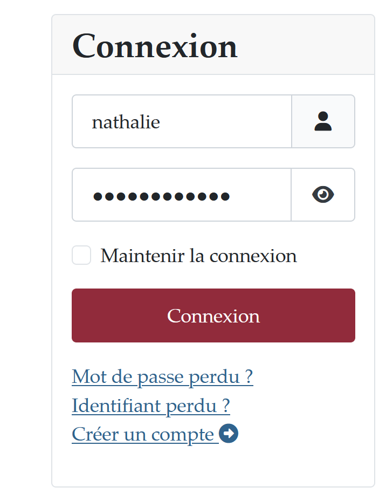Show the password with the eye icon
Viewport: 386px width, 501px height.
pos(323,195)
